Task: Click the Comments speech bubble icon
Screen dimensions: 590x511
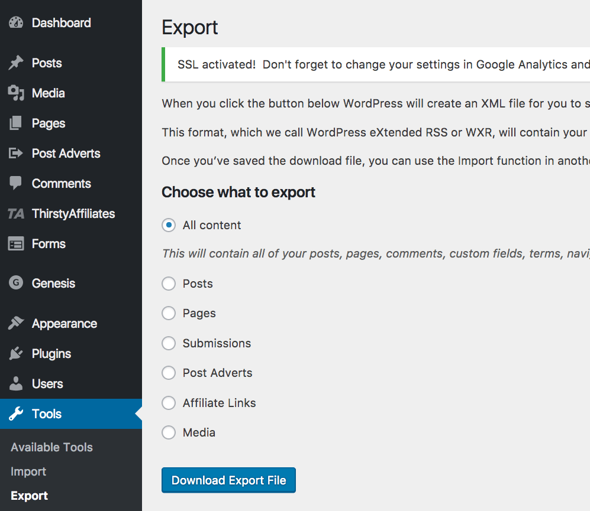Action: point(16,184)
